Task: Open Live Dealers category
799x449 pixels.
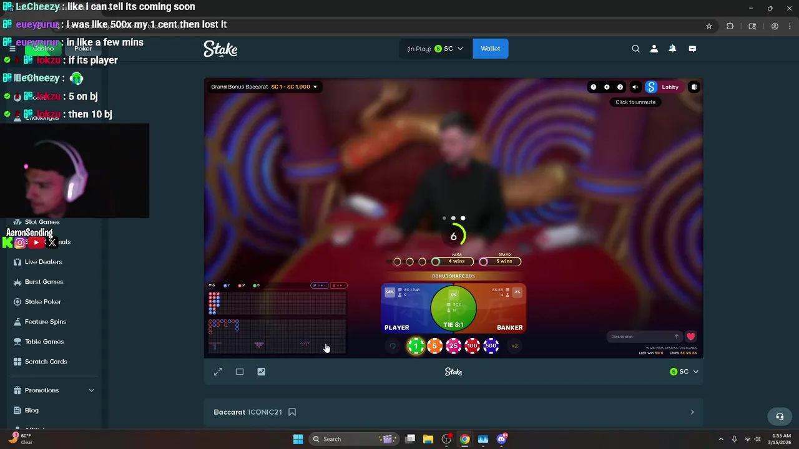Action: pyautogui.click(x=43, y=262)
